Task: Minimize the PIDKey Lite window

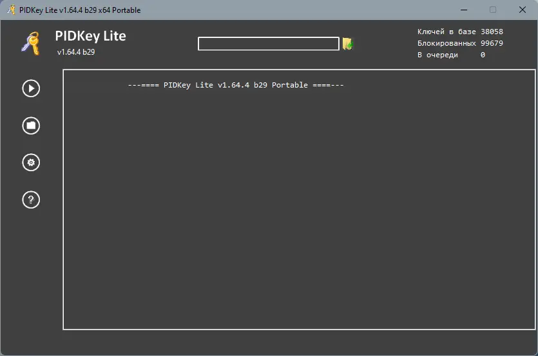Action: pos(463,10)
